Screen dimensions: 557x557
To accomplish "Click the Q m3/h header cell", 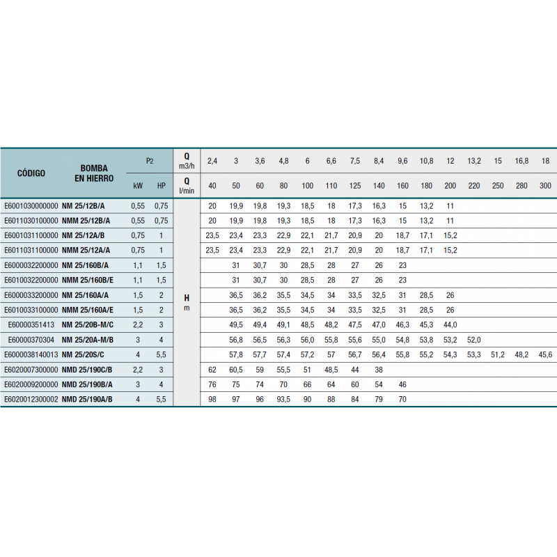I will coord(187,161).
